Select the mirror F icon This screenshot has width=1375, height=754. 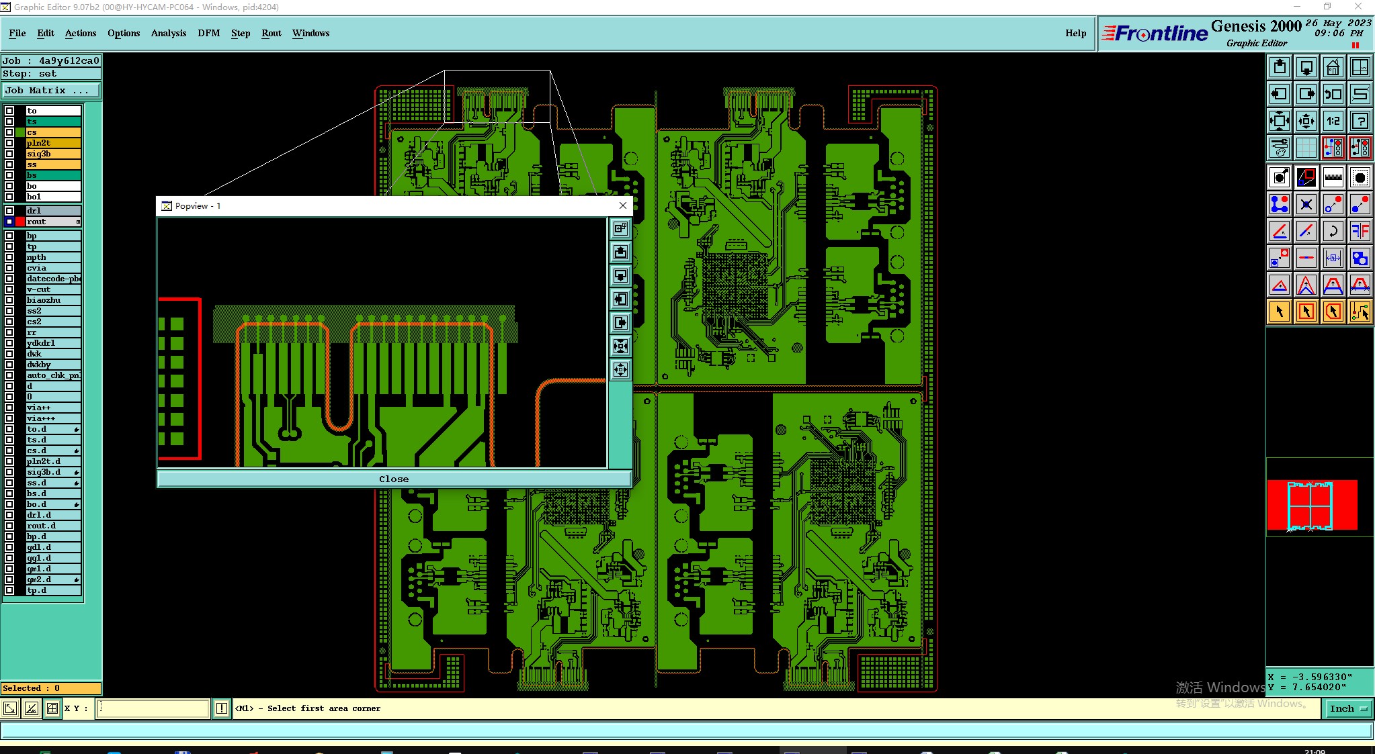[x=1360, y=231]
